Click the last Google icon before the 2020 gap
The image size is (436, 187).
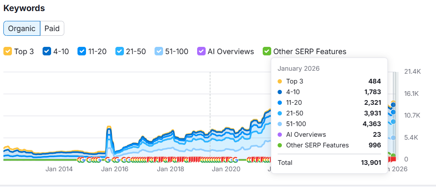(235, 160)
